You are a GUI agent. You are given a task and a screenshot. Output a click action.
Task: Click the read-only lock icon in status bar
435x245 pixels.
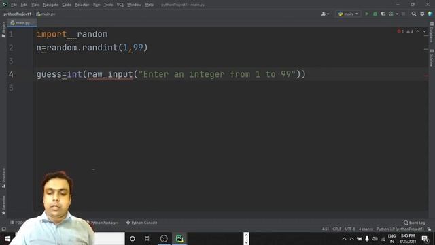429,229
